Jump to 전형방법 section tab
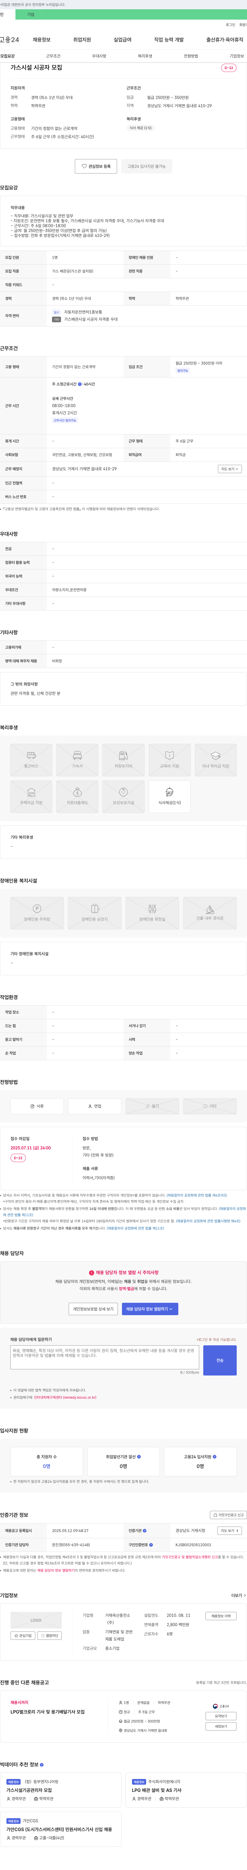 click(x=190, y=56)
